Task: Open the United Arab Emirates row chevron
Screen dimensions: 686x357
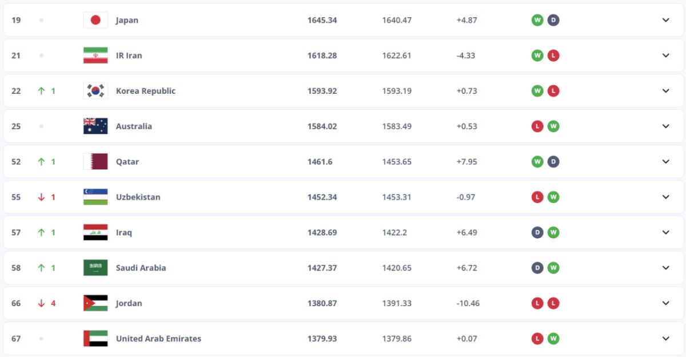Action: coord(665,339)
